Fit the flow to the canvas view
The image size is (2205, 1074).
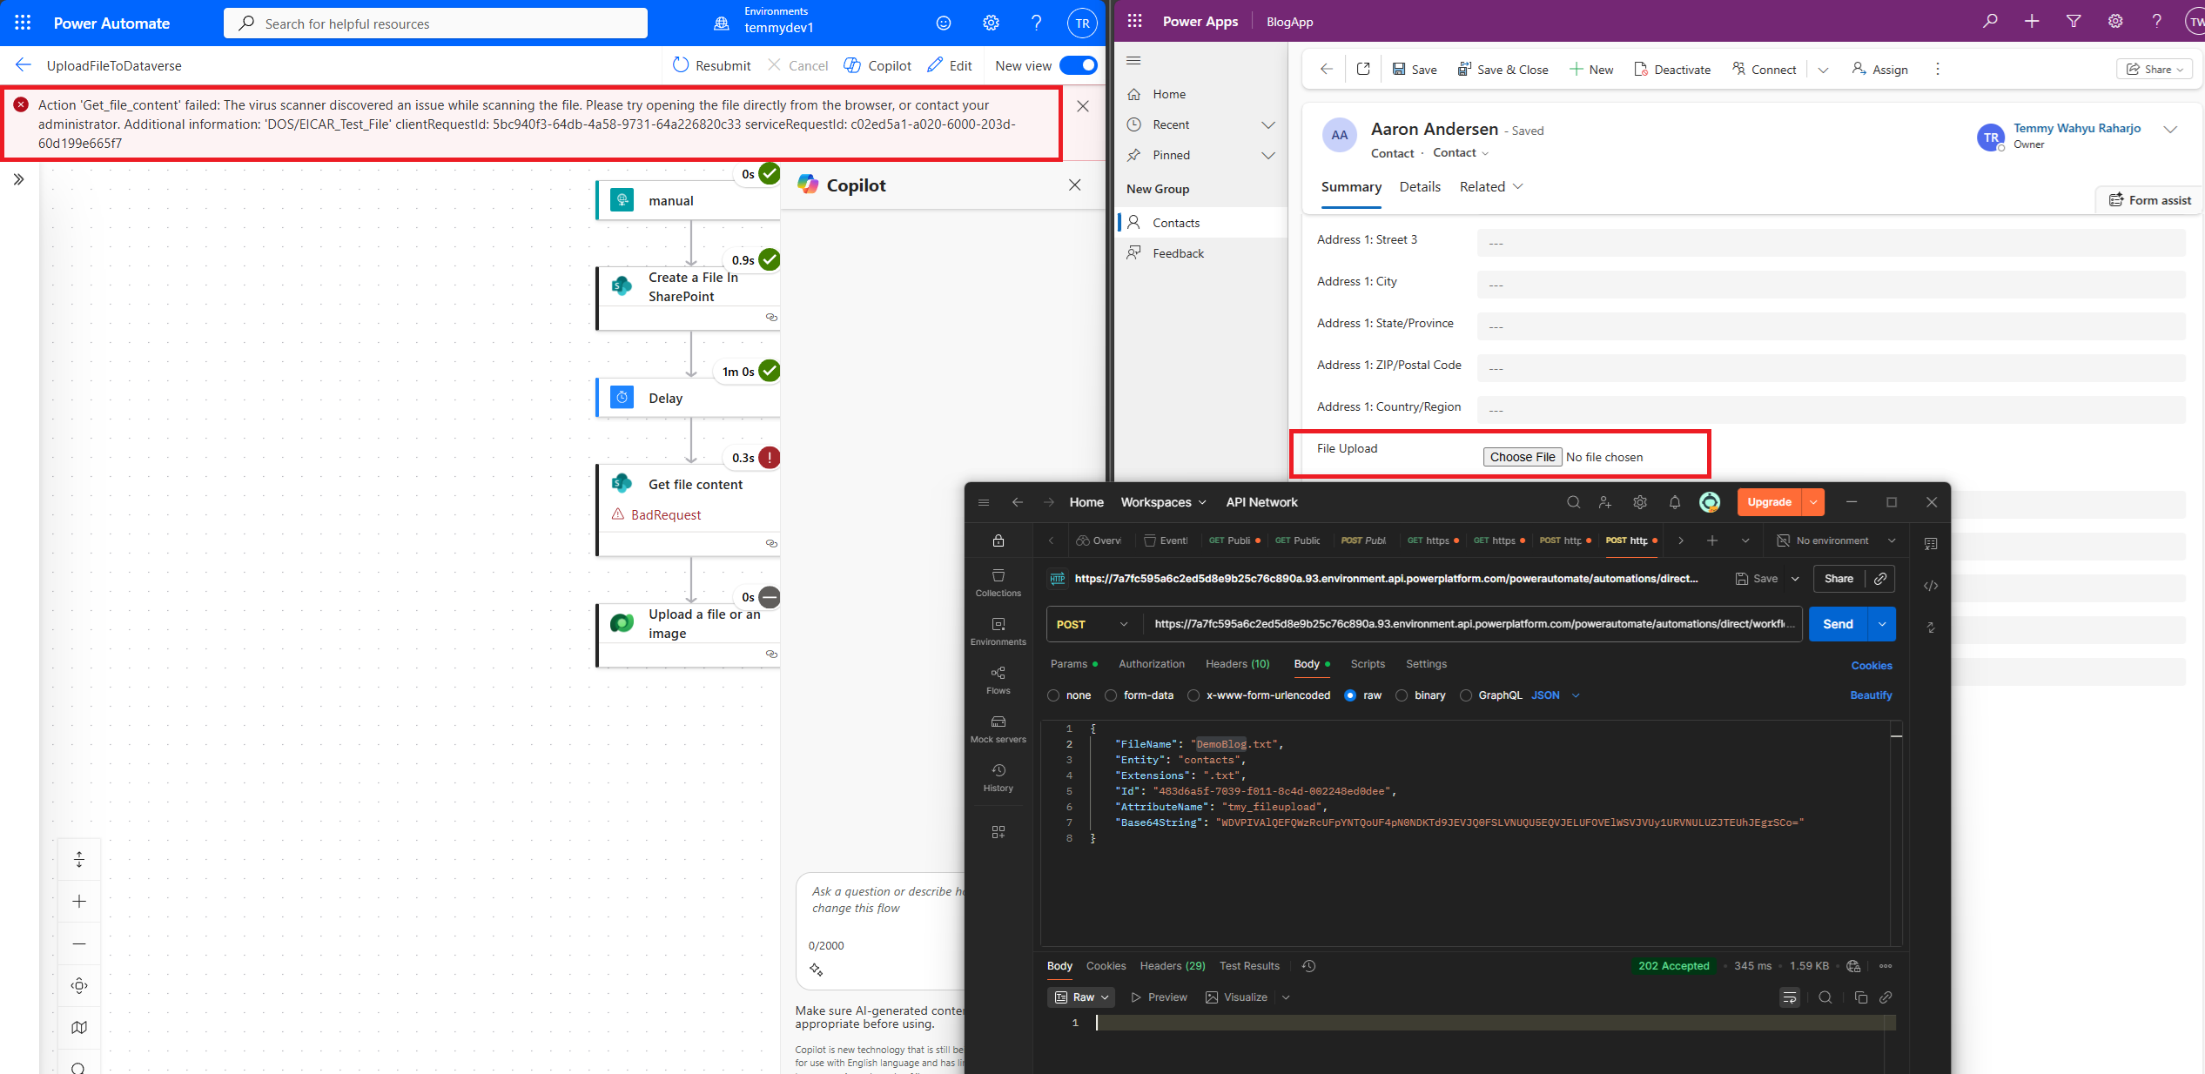pos(79,985)
